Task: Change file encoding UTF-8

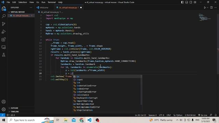Action: point(162,115)
